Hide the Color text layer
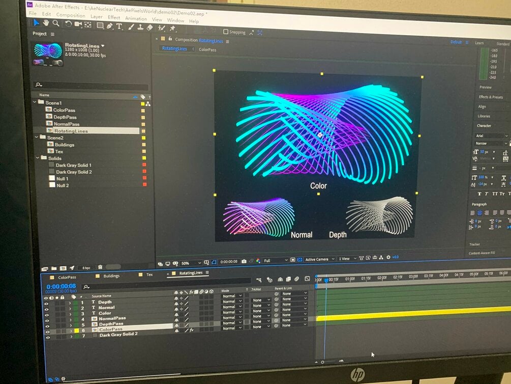Screen dimensions: 511x384 click(47, 315)
